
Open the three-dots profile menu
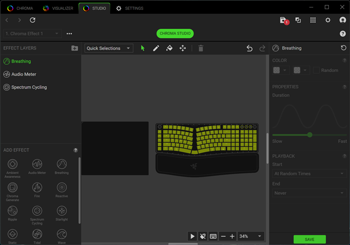pyautogui.click(x=69, y=33)
